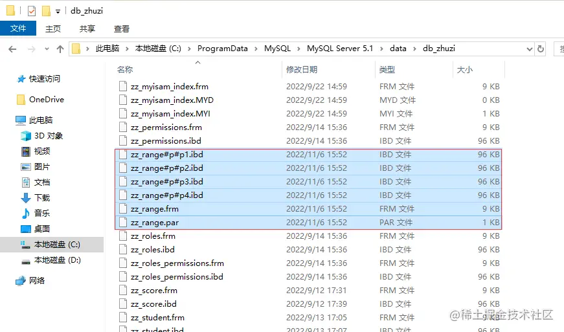564x332 pixels.
Task: Click the new folder quick access icon
Action: click(x=46, y=11)
